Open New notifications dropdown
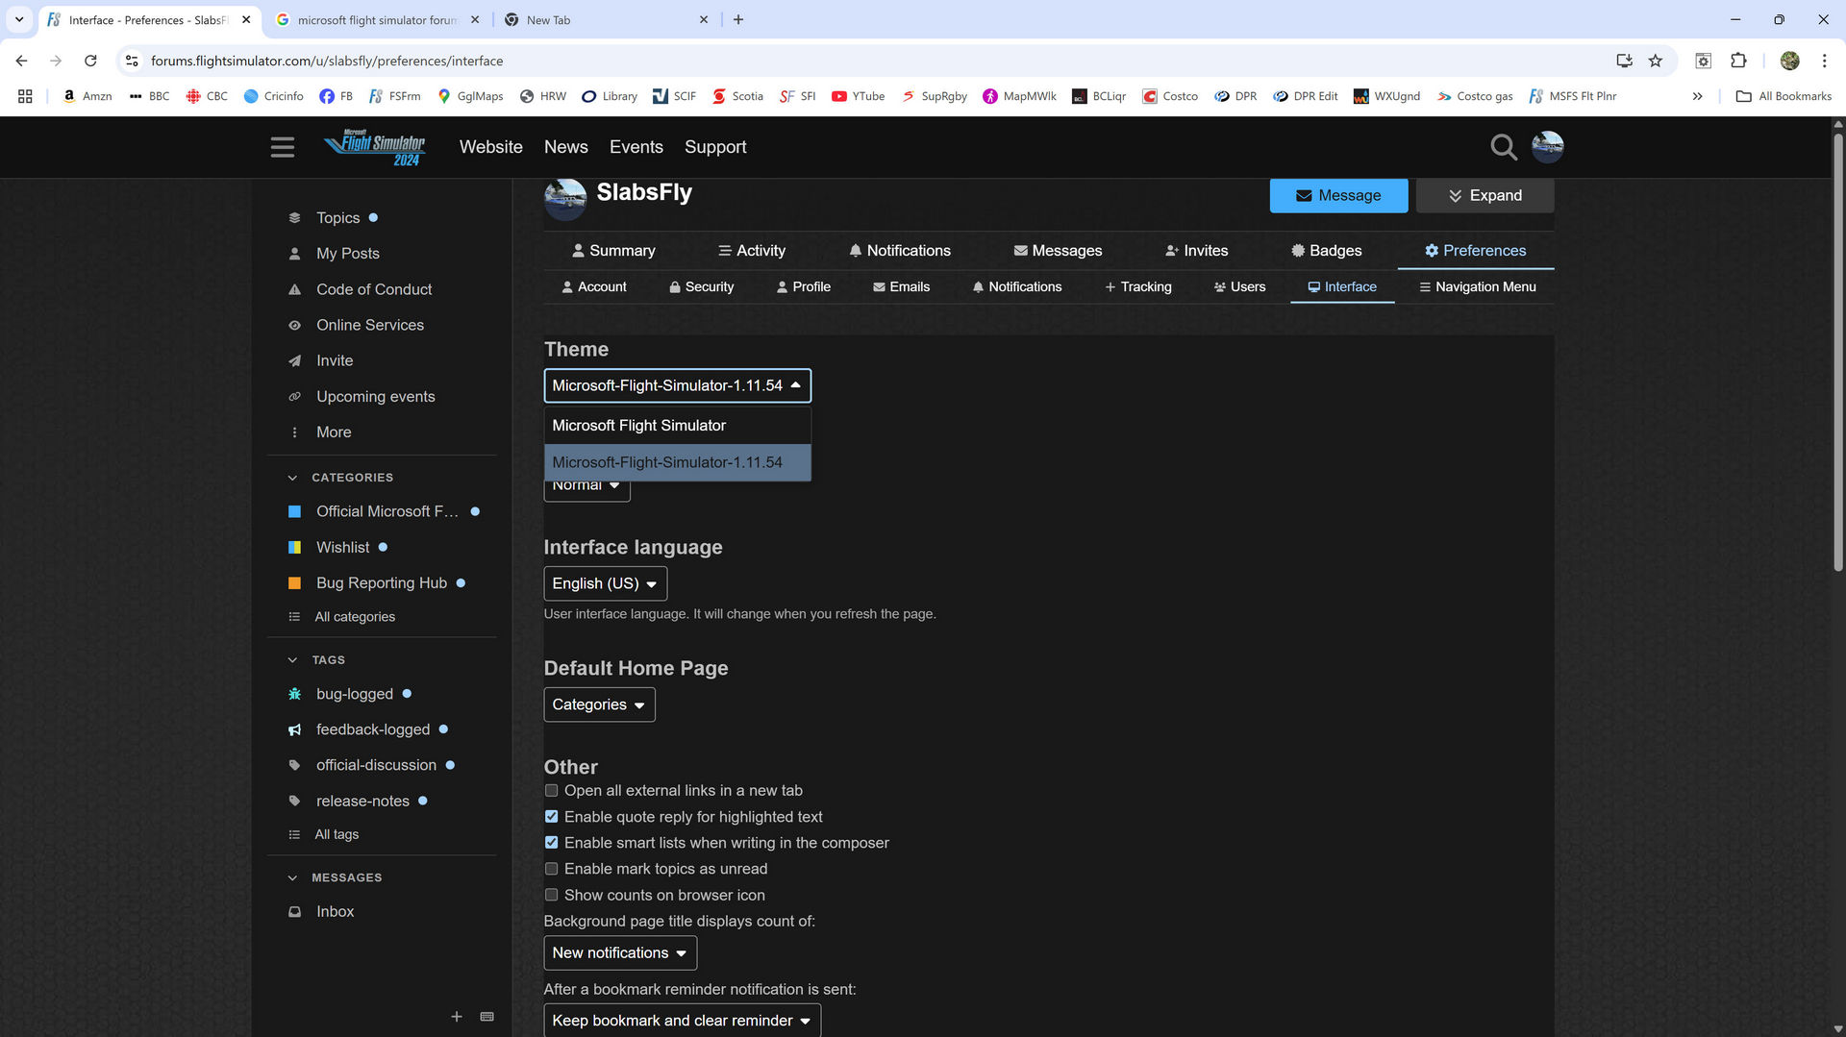Viewport: 1846px width, 1037px height. (620, 952)
